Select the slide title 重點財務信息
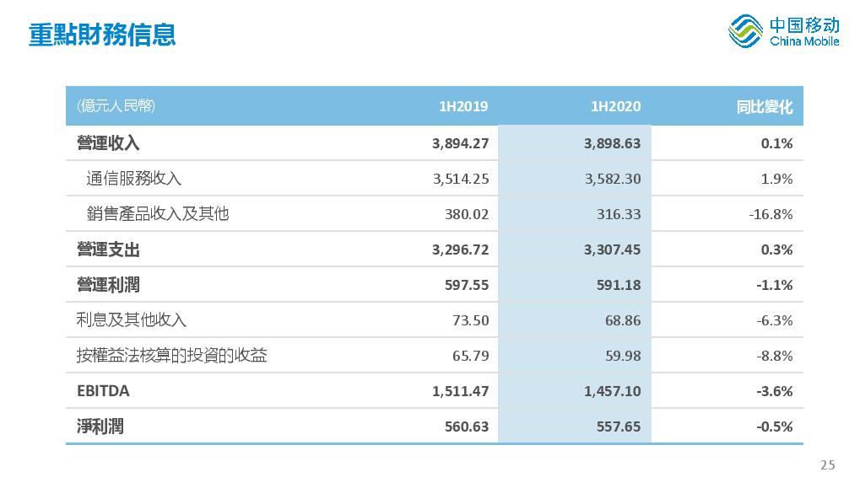The height and width of the screenshot is (483, 860). point(102,35)
